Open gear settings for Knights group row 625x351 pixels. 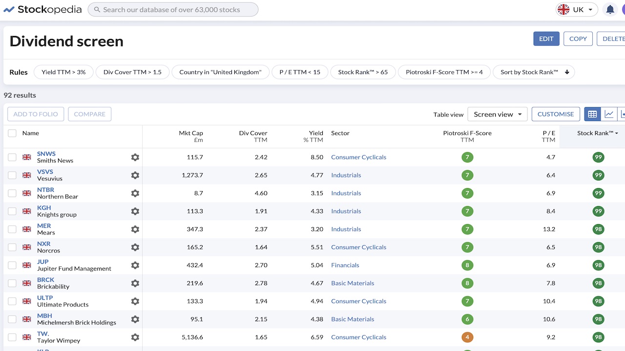point(135,211)
